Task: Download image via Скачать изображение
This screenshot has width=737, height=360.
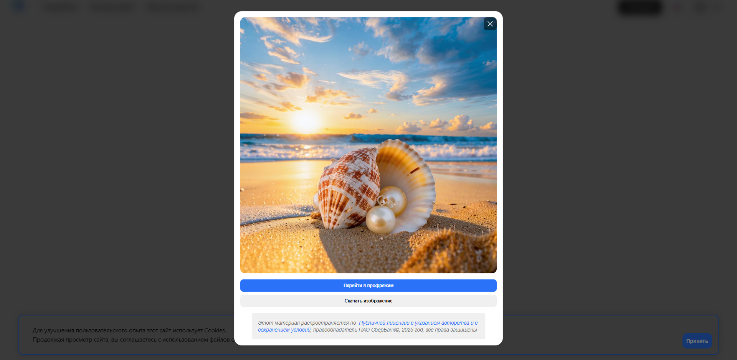Action: (x=368, y=301)
